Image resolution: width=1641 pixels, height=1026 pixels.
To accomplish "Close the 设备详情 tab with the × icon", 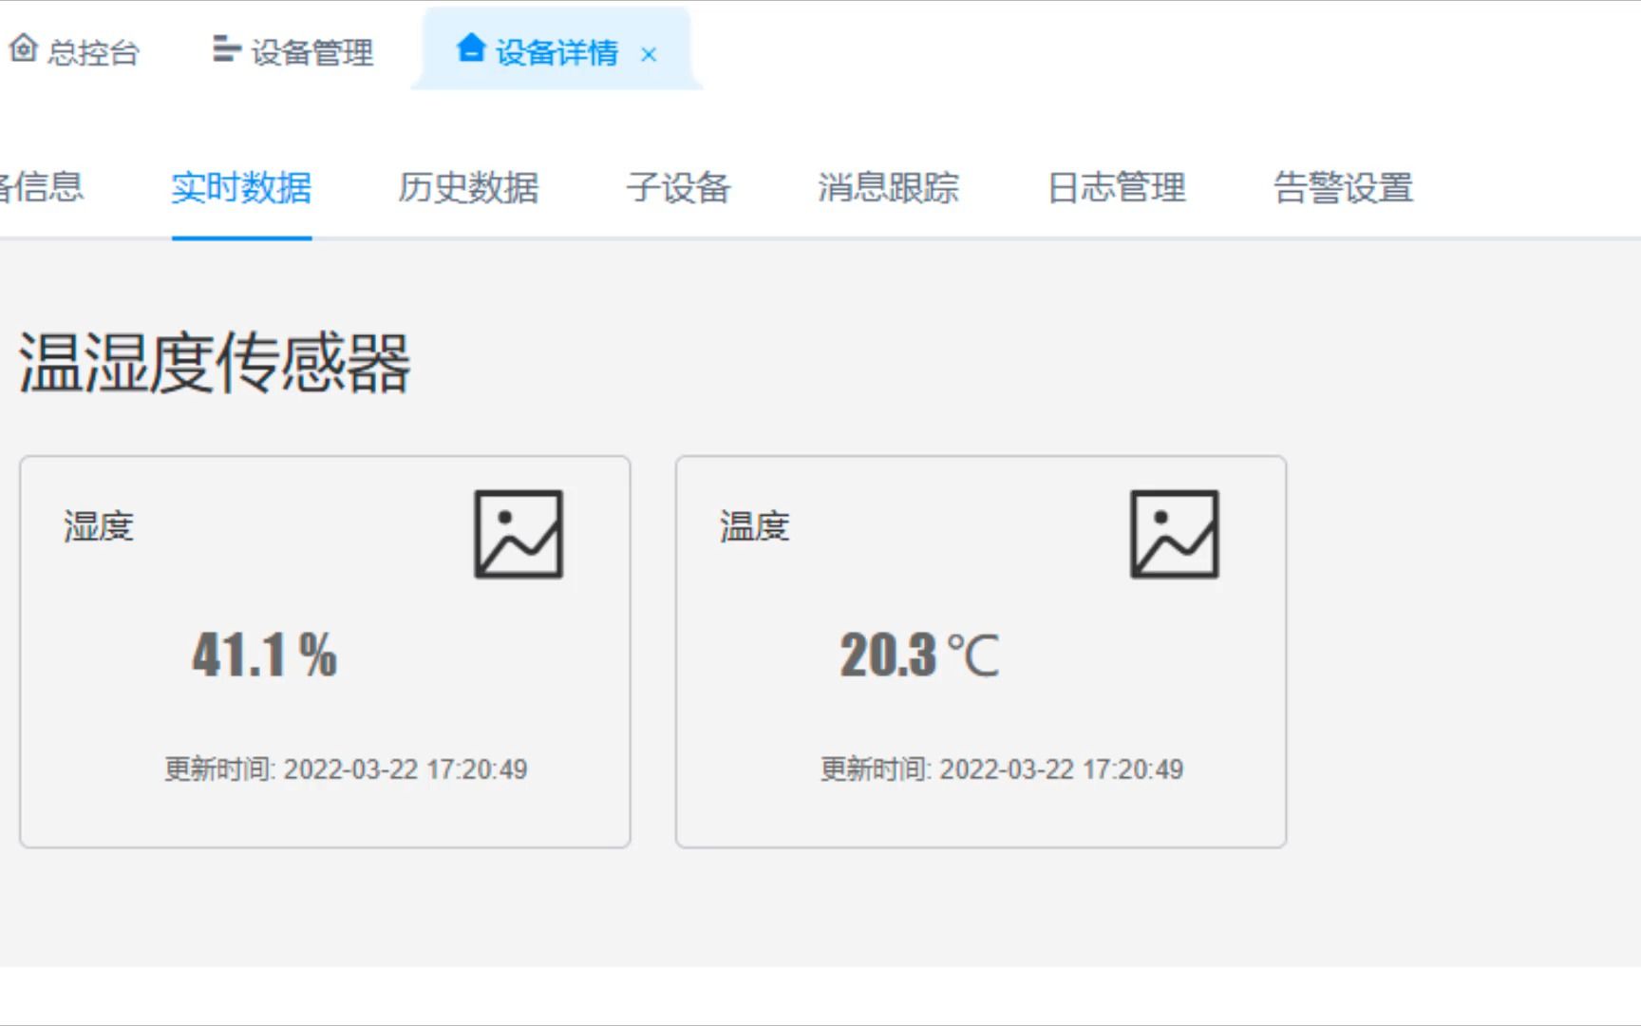I will point(650,55).
